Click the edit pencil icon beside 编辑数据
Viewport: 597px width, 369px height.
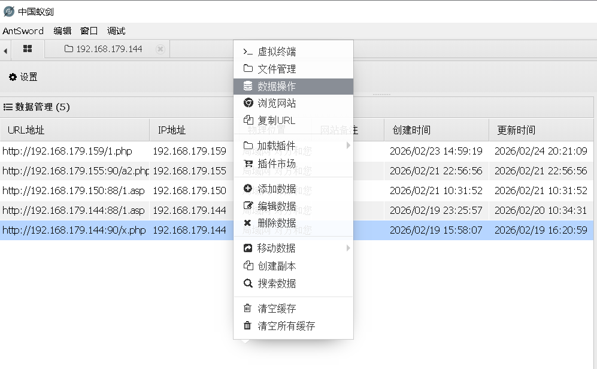click(249, 205)
